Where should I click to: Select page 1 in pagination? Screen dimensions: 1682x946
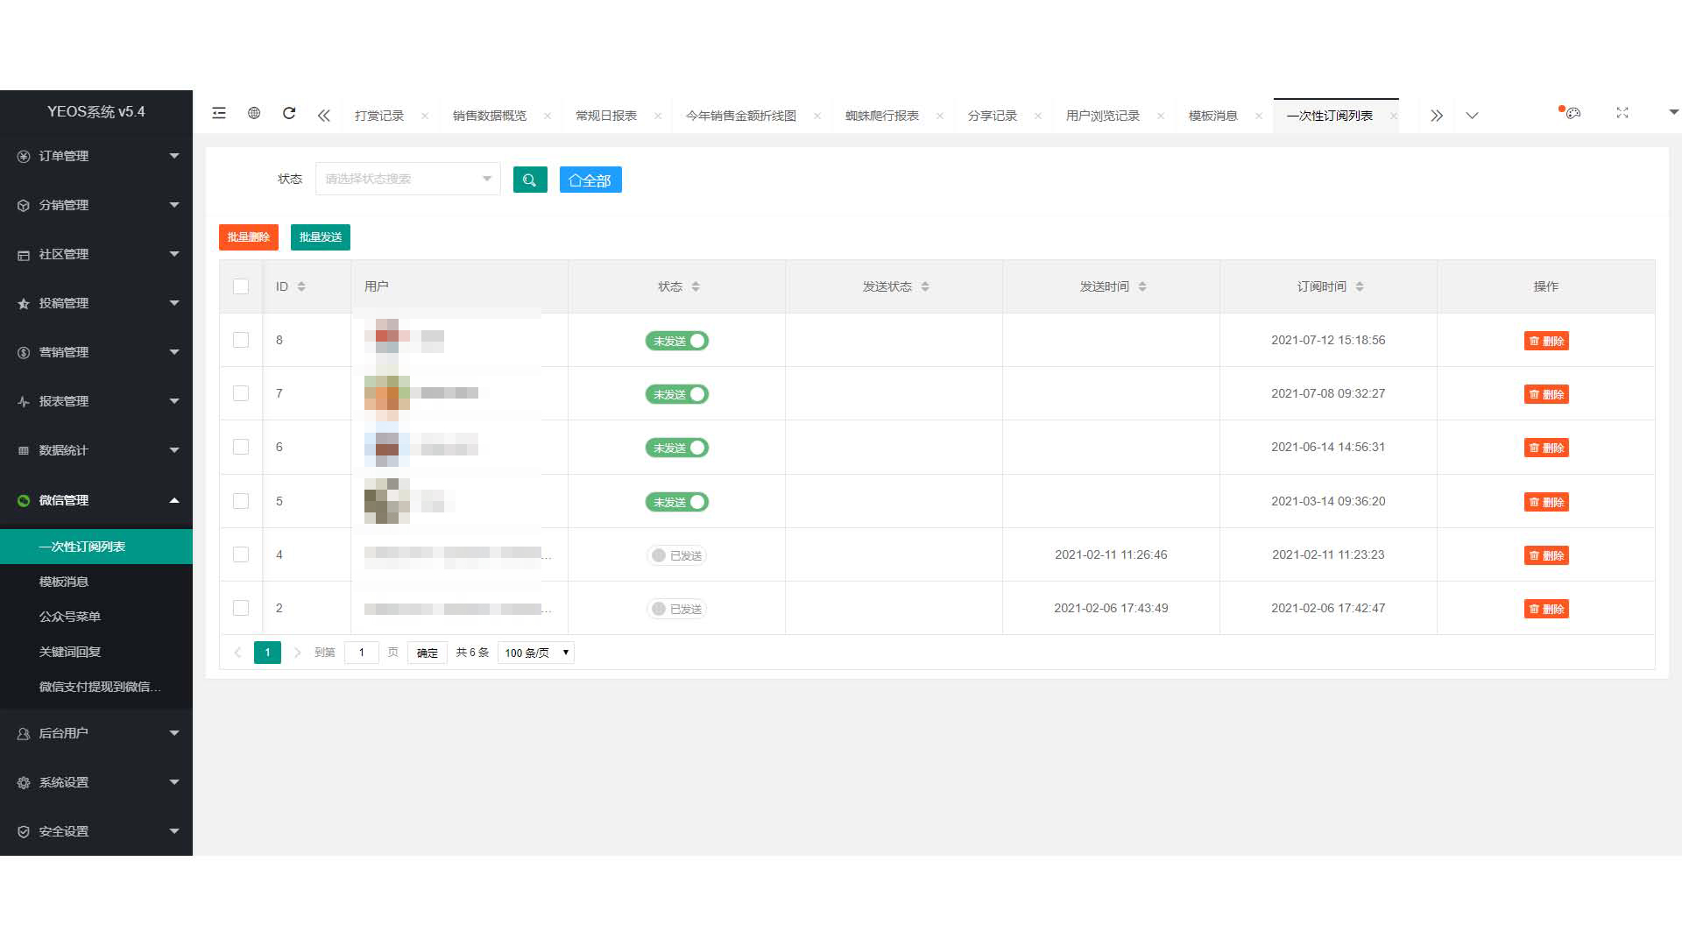click(x=267, y=653)
